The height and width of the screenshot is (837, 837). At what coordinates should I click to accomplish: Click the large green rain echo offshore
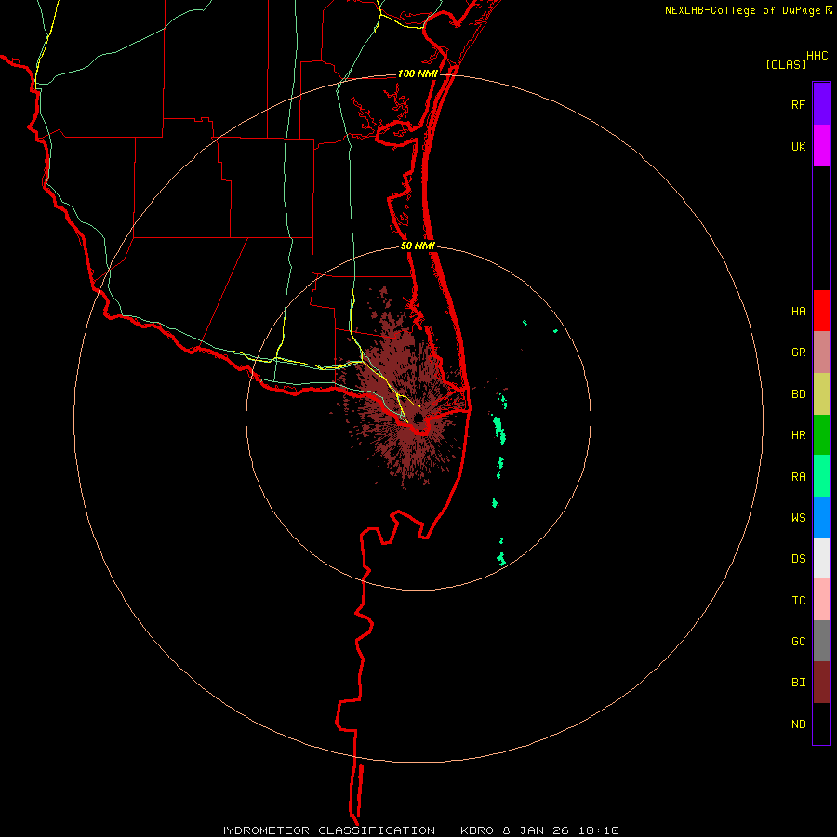pos(499,430)
